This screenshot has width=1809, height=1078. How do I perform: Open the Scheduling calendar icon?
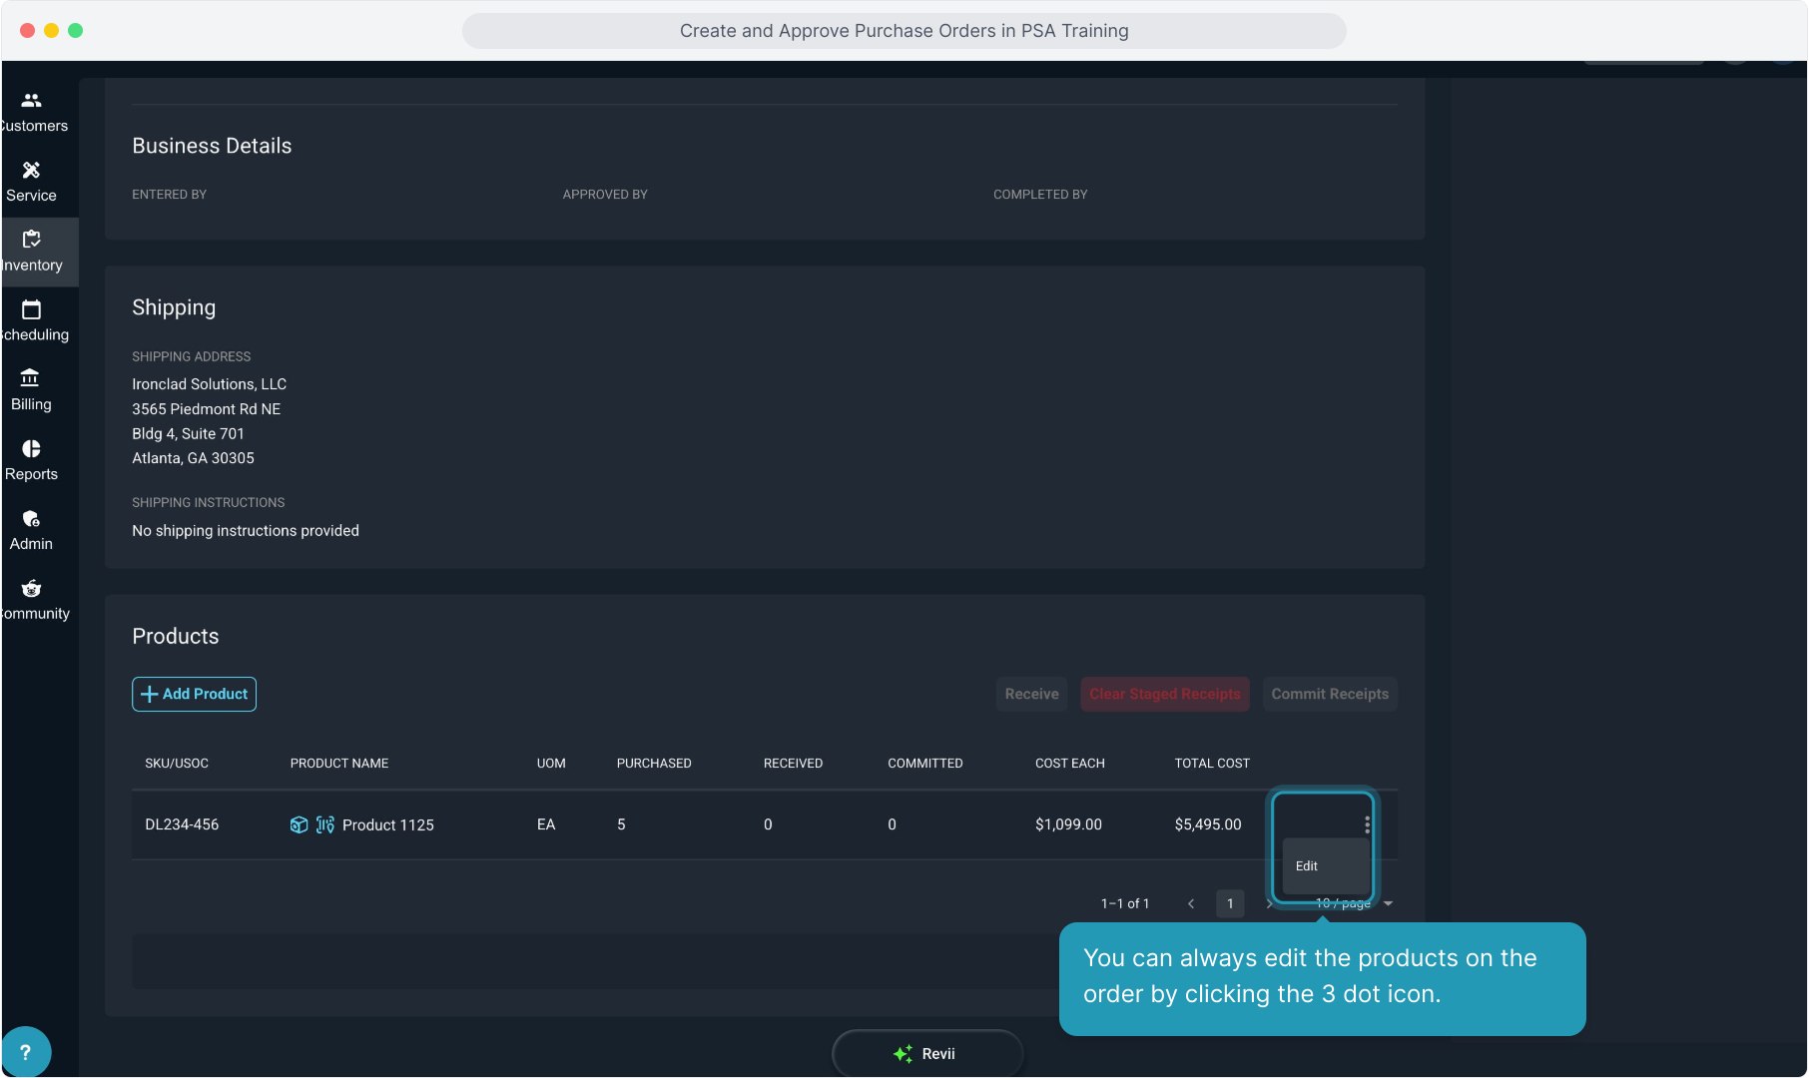(32, 309)
